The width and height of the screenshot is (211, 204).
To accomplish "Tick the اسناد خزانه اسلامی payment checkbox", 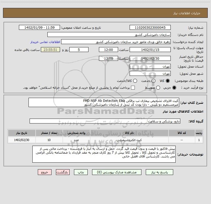I will [133, 88].
